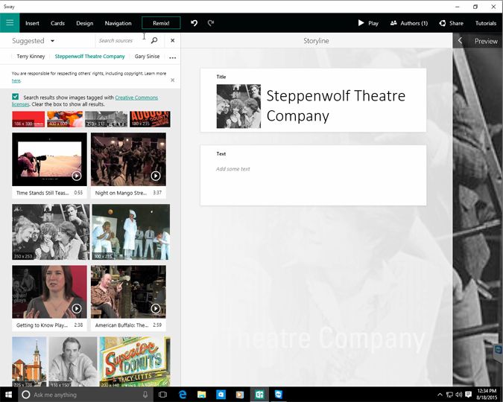Open the Design tab

click(85, 23)
